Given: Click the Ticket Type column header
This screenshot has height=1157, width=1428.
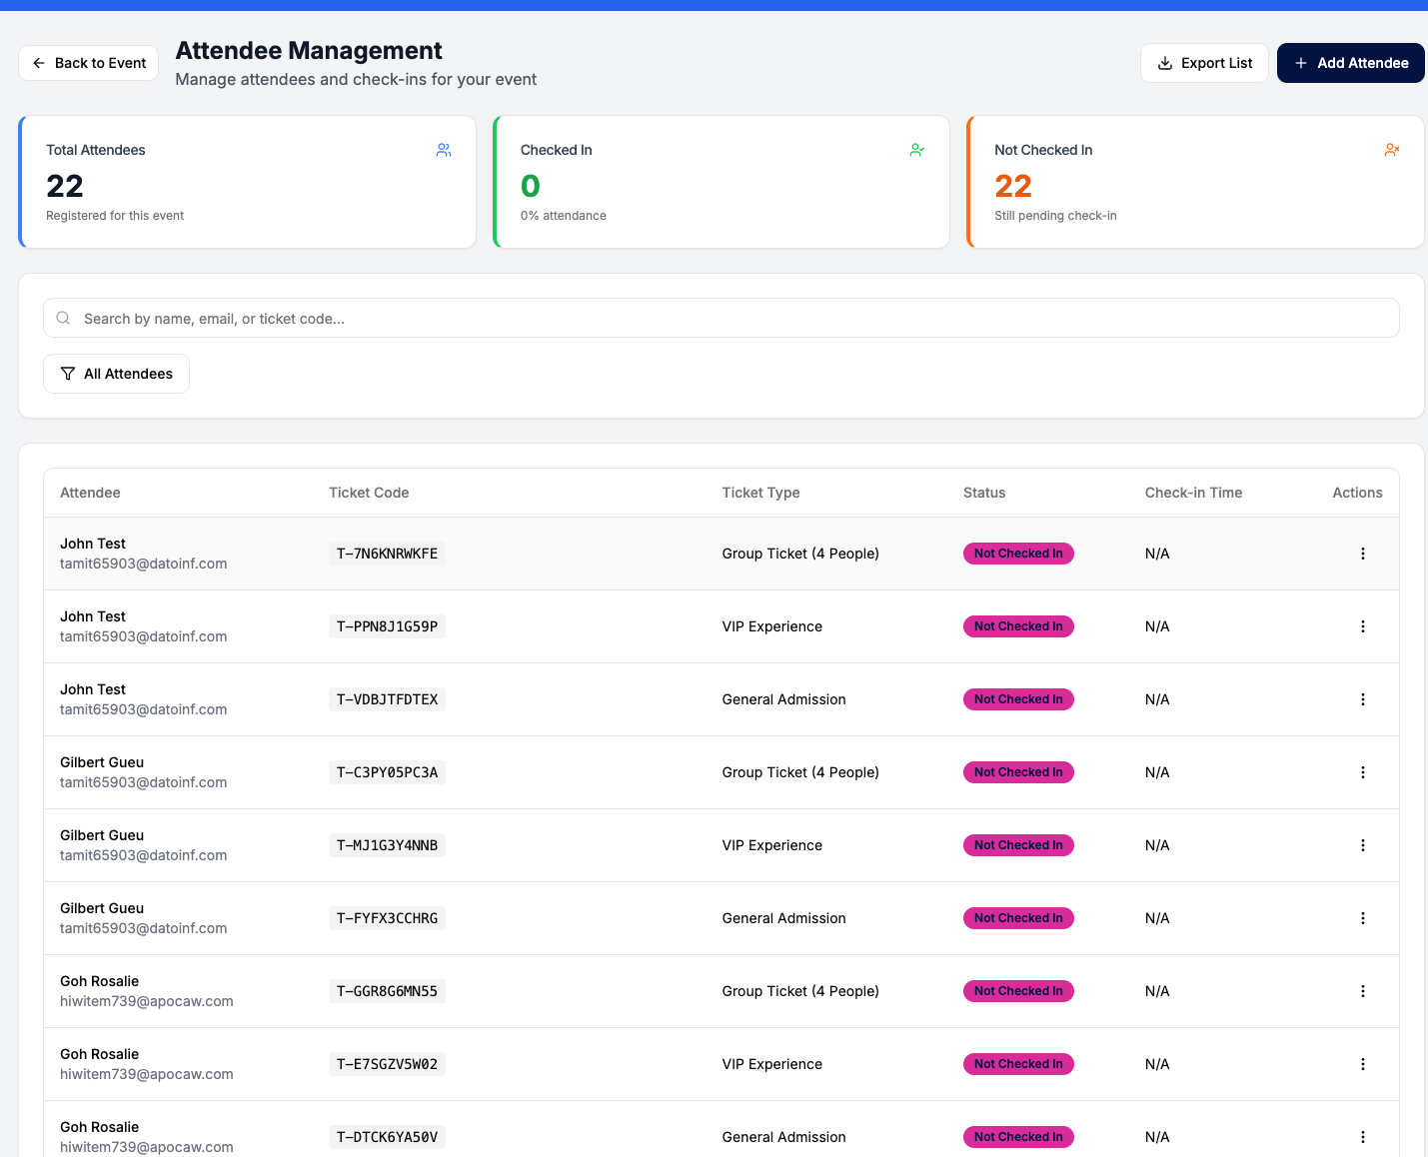Looking at the screenshot, I should click(760, 493).
